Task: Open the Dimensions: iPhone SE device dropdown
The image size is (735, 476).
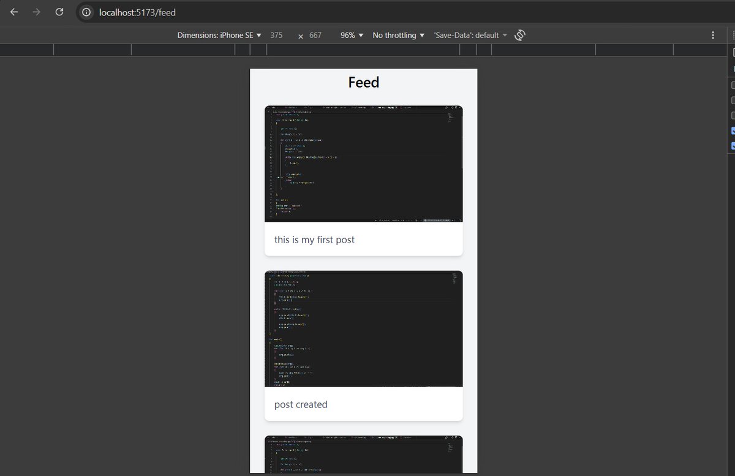Action: [219, 36]
